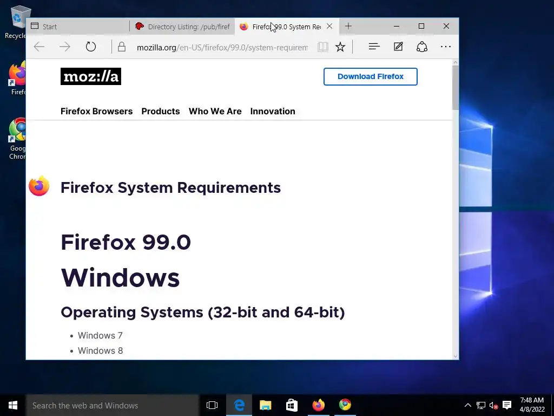Image resolution: width=554 pixels, height=416 pixels.
Task: Refresh the page in Edge
Action: pos(91,47)
